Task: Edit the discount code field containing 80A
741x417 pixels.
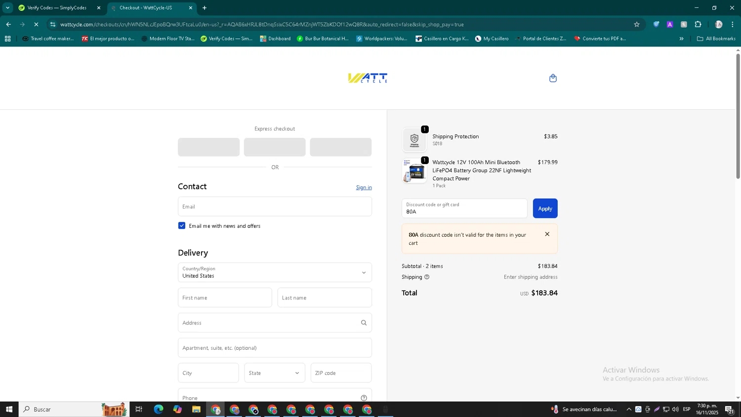Action: click(464, 208)
